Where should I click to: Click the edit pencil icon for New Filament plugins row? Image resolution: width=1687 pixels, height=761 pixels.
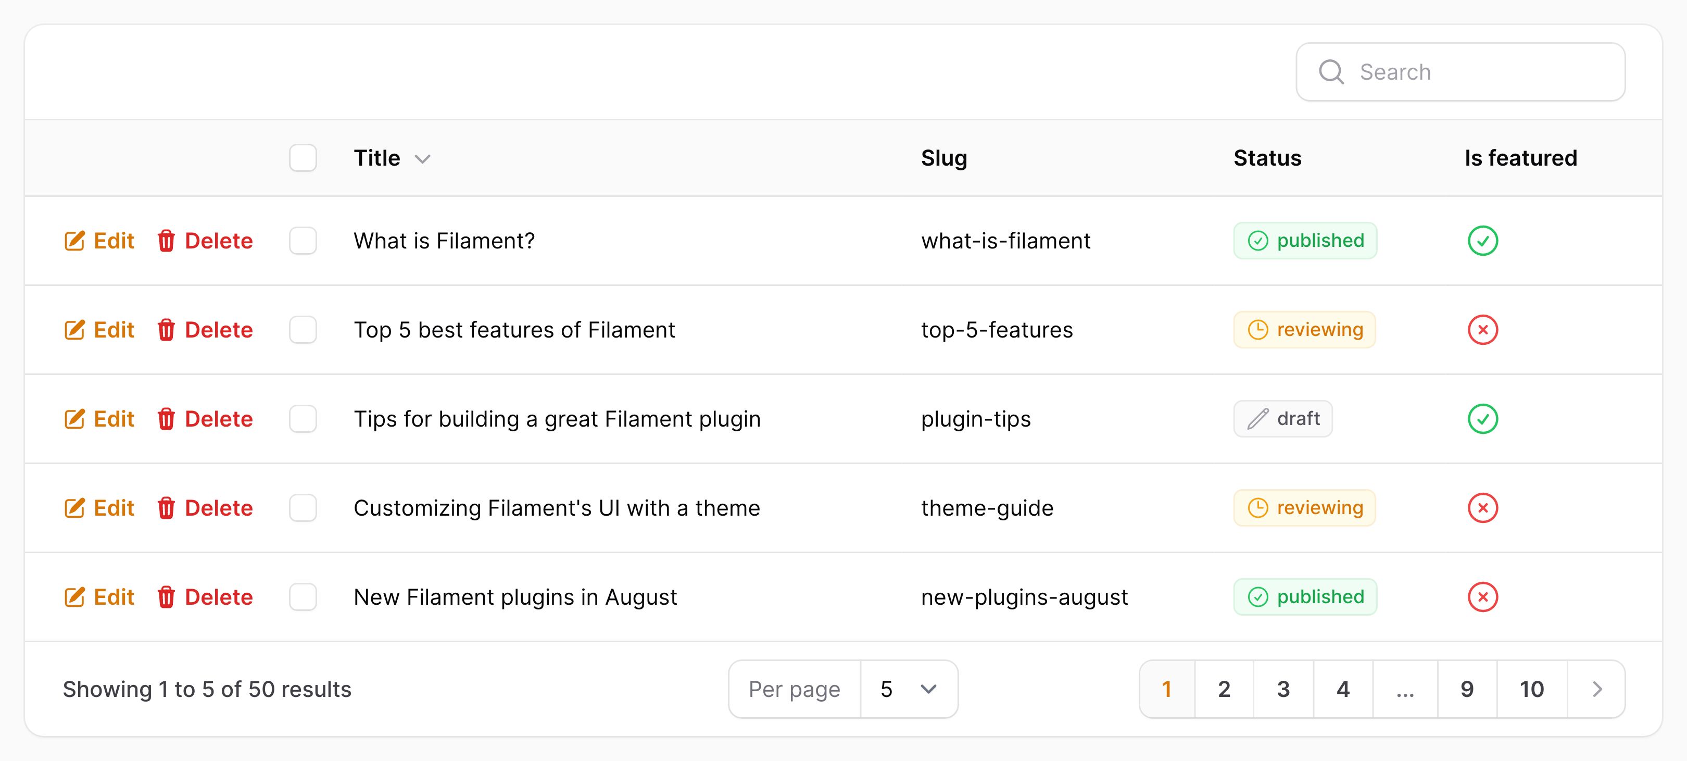74,596
